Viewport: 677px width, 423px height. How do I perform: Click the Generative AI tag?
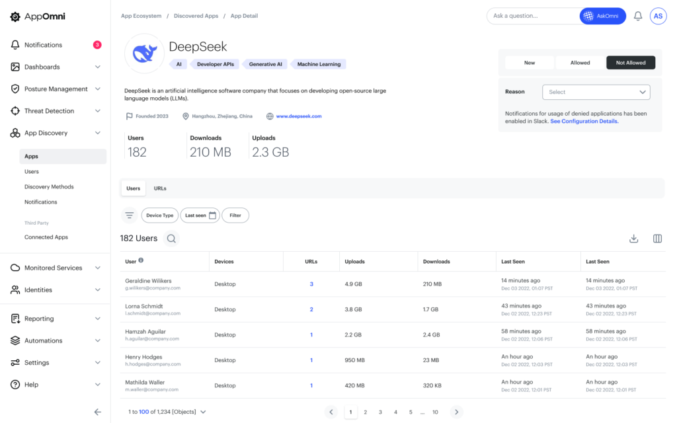pos(265,64)
